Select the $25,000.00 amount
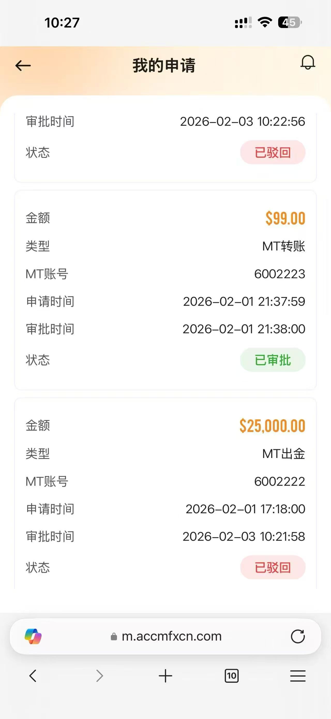The image size is (331, 719). tap(272, 426)
